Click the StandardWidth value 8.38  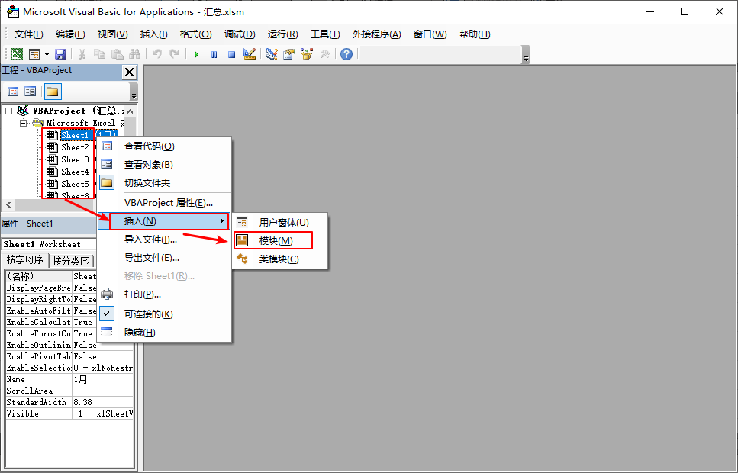103,402
